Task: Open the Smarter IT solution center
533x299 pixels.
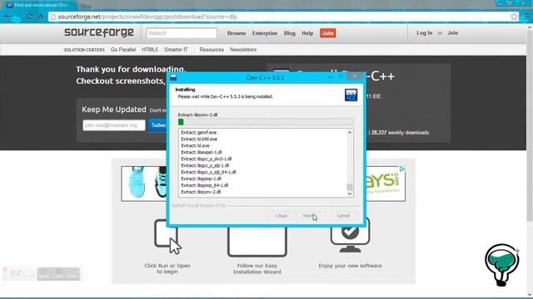Action: [176, 50]
